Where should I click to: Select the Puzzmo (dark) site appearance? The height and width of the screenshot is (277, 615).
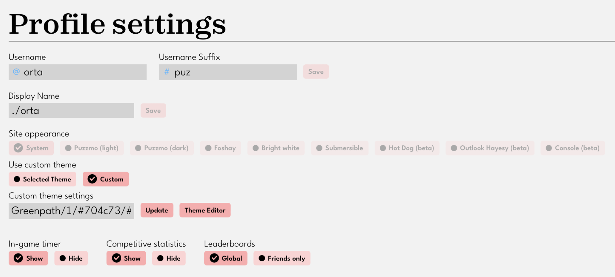pyautogui.click(x=162, y=148)
